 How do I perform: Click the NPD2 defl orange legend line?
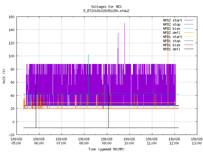(x=189, y=33)
